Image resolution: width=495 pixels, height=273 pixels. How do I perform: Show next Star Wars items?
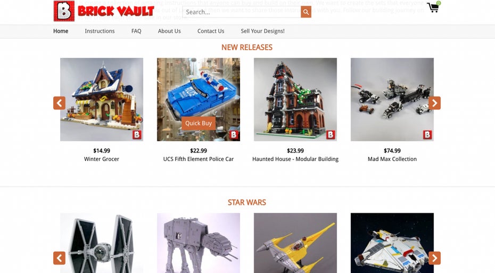click(x=434, y=258)
